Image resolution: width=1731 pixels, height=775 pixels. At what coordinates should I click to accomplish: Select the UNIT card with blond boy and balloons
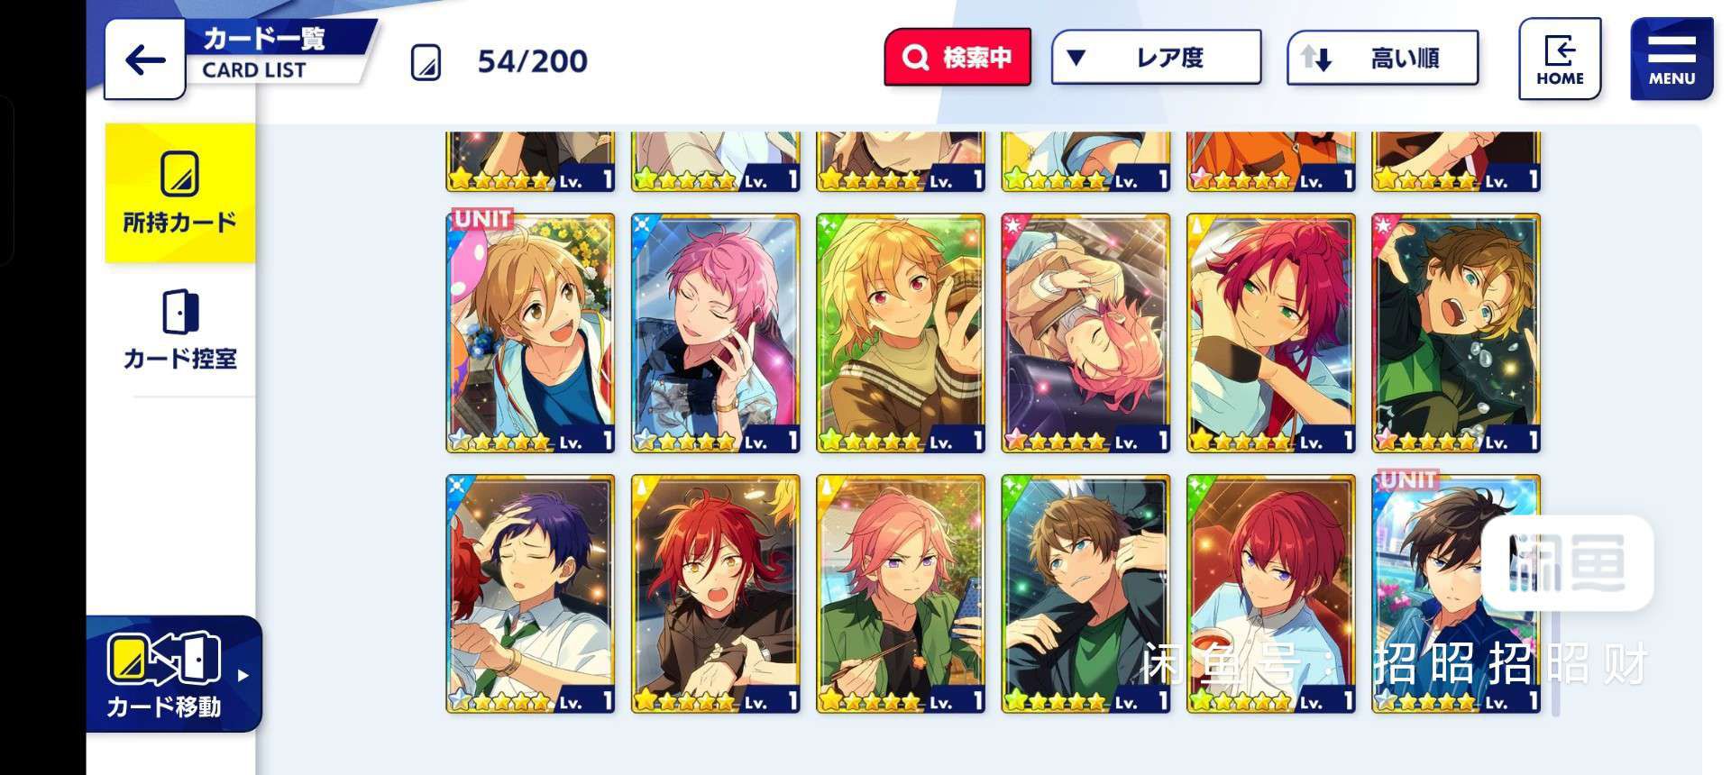[530, 333]
